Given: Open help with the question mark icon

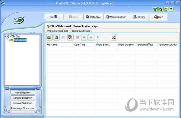Looking at the screenshot, I should point(171,9).
